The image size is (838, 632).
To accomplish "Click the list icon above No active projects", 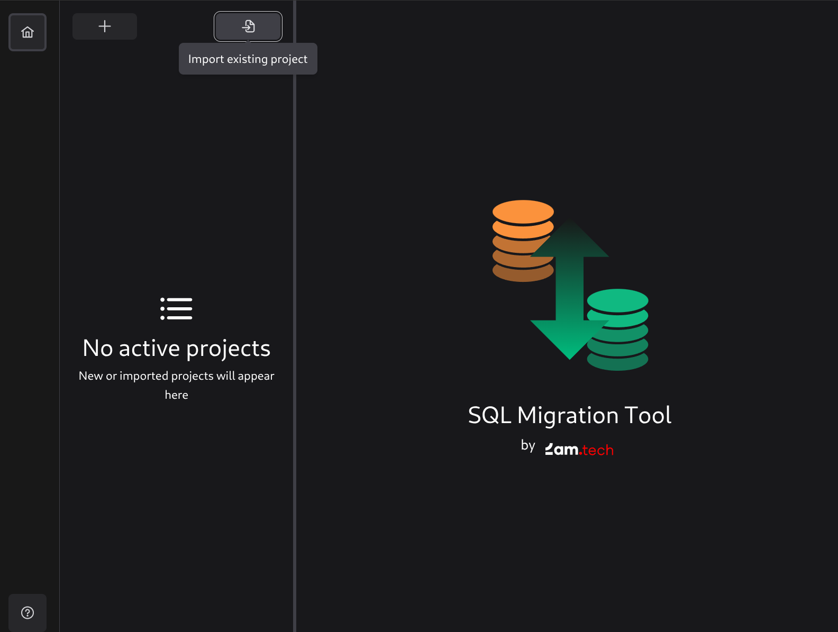I will [176, 309].
